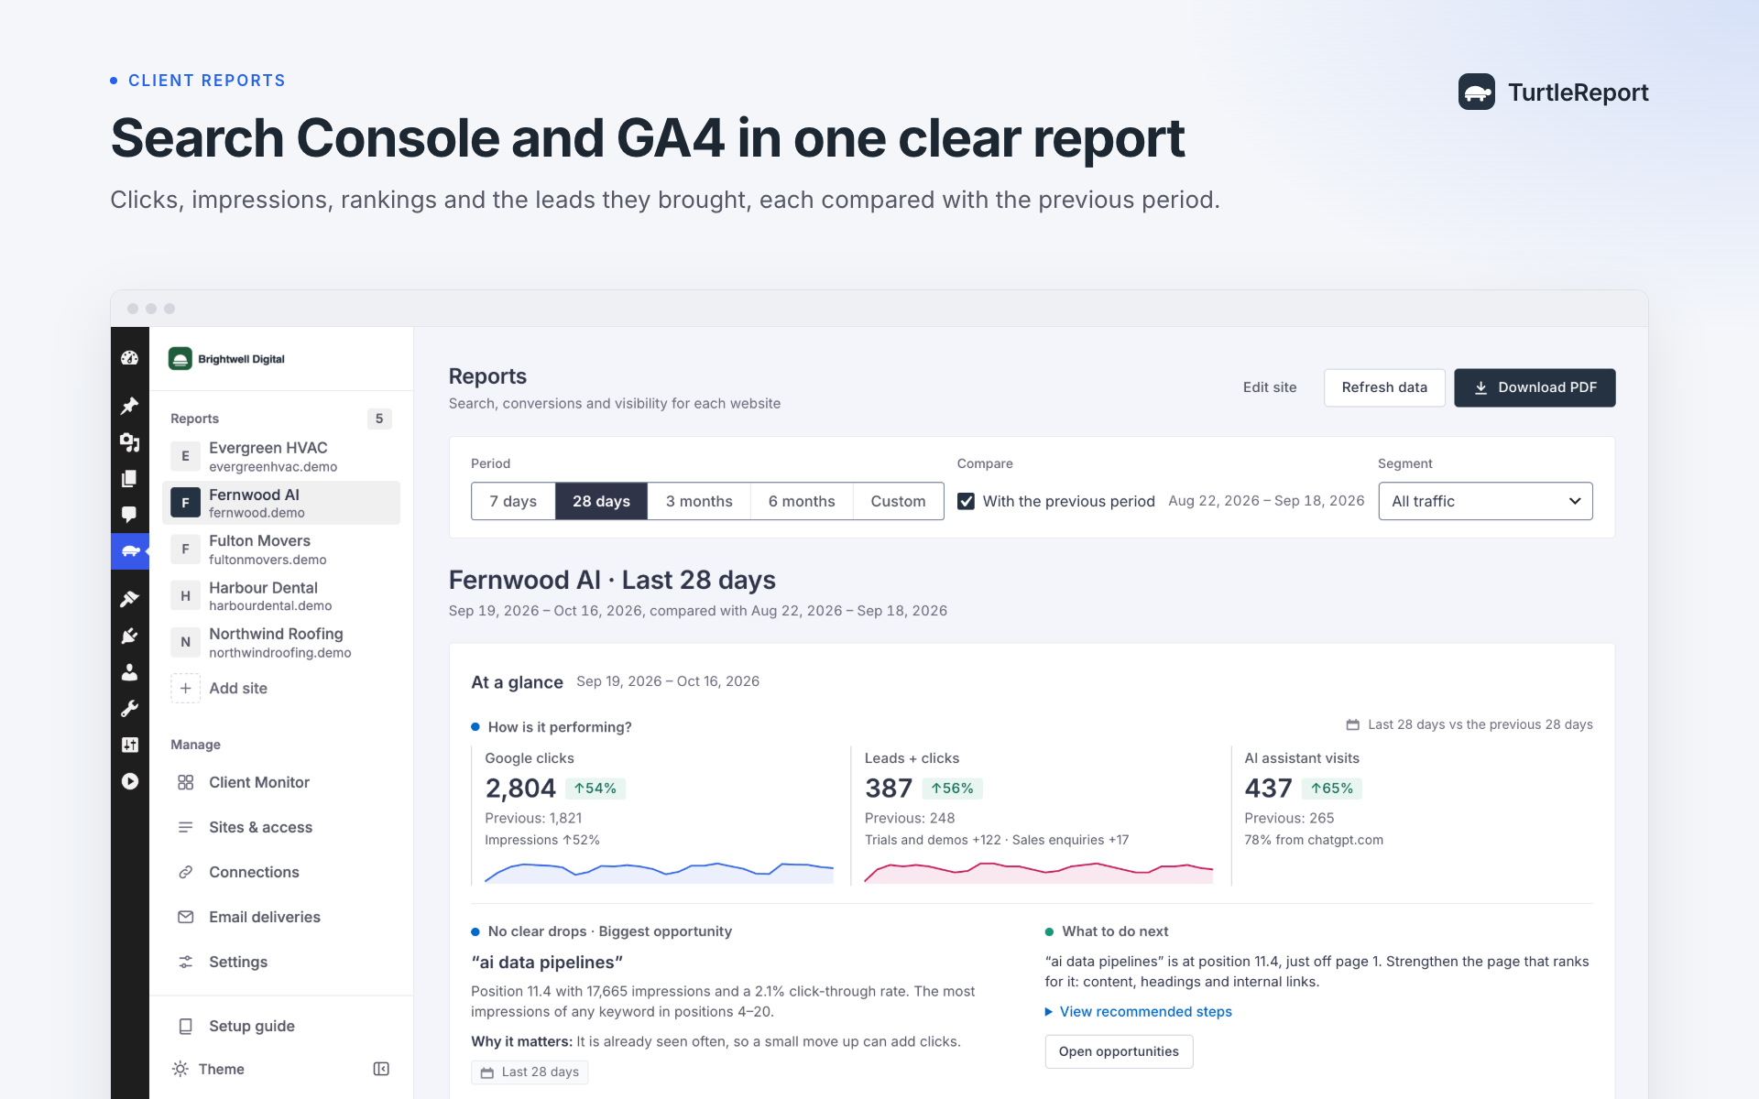Collapse sidebar using the panel icon beside Theme
Viewport: 1759px width, 1099px height.
click(x=381, y=1069)
